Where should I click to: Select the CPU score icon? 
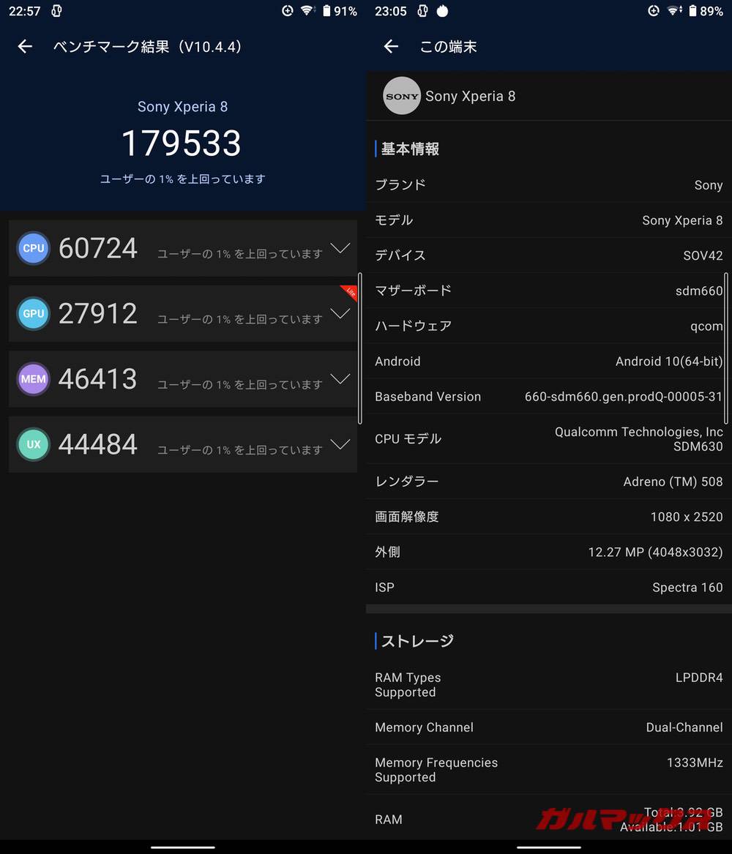pyautogui.click(x=33, y=248)
